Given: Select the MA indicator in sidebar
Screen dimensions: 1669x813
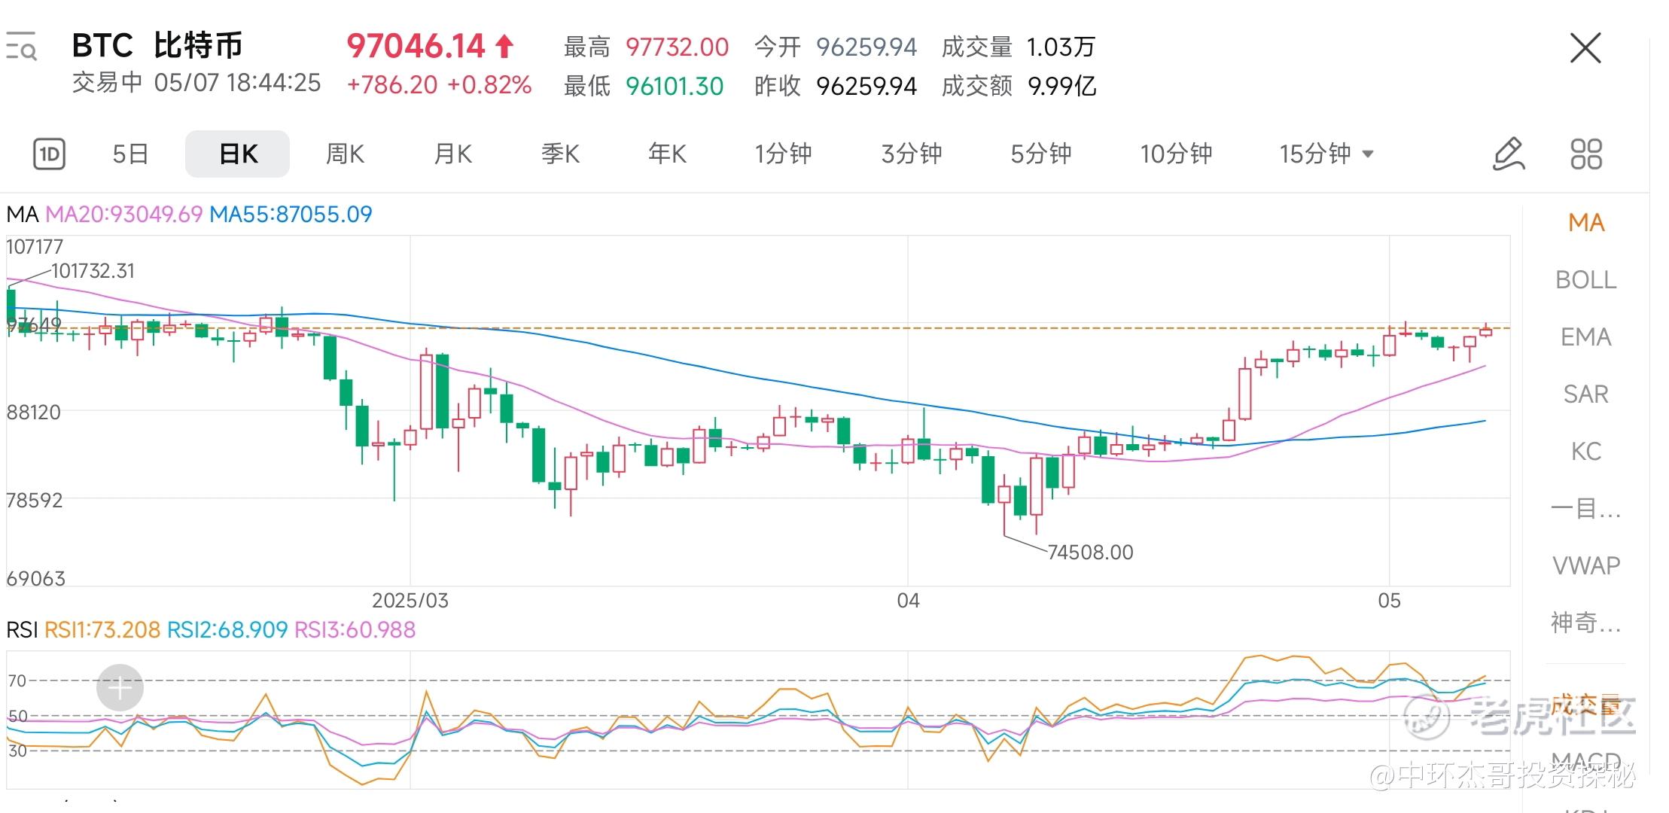Looking at the screenshot, I should click(x=1585, y=223).
